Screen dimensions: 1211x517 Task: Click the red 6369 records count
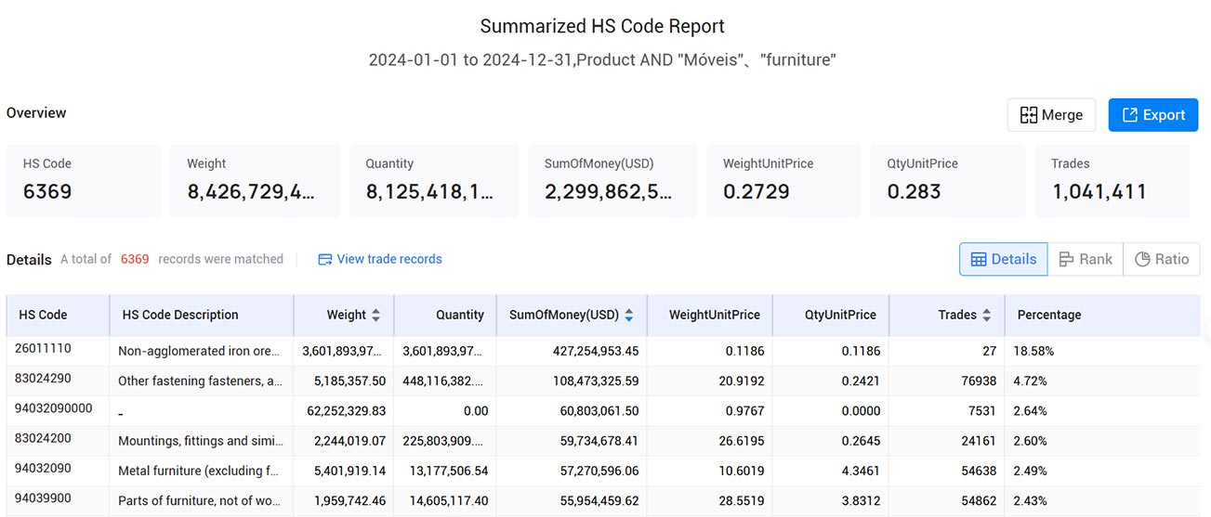pyautogui.click(x=135, y=259)
